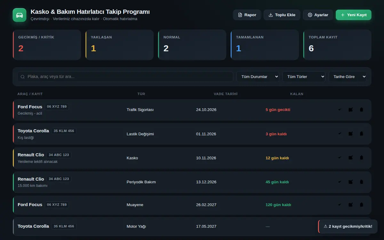
Task: Delete the Ford Focus Trafik Sigortası record
Action: 362,110
